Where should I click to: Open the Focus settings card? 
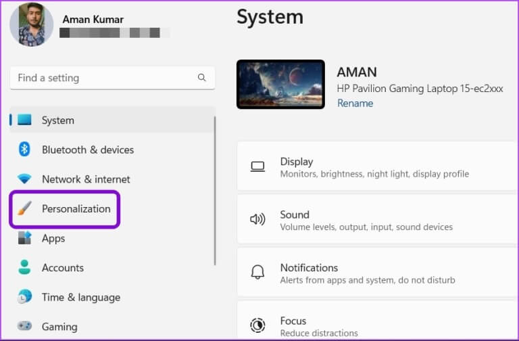pyautogui.click(x=378, y=321)
